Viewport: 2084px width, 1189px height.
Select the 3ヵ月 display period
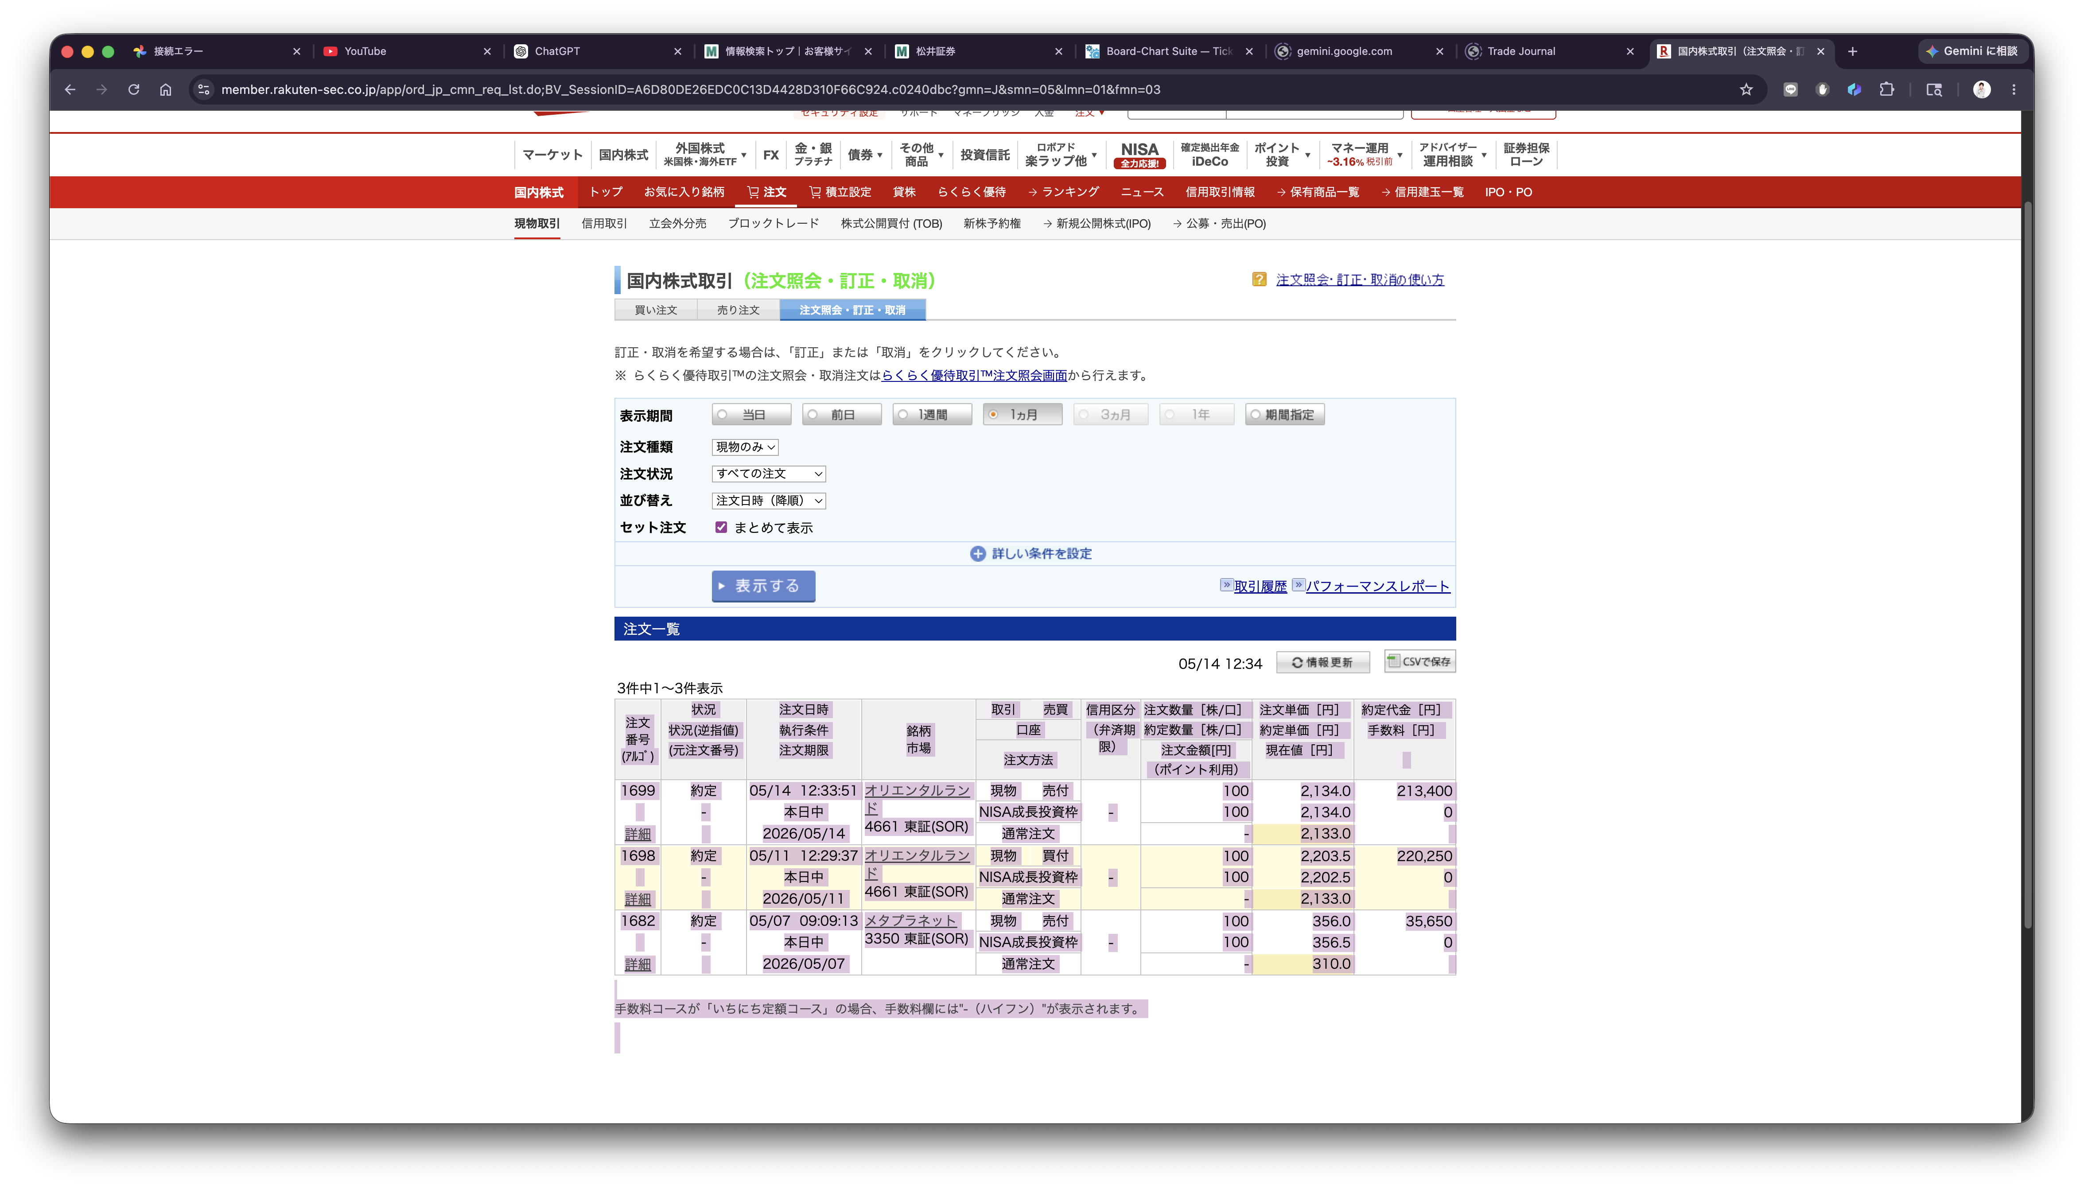[x=1111, y=415]
